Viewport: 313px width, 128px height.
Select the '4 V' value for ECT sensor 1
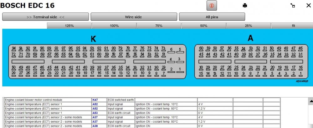[215, 104]
